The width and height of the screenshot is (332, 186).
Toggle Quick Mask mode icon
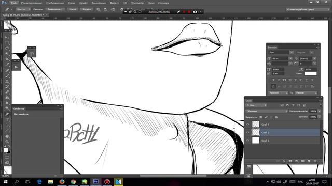click(7, 158)
